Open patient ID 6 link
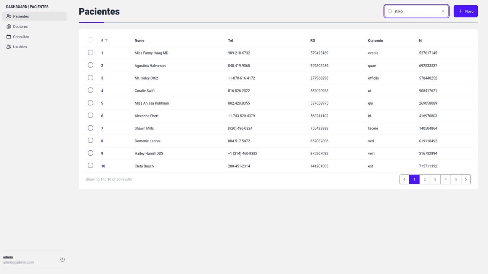The height and width of the screenshot is (274, 488). 102,116
